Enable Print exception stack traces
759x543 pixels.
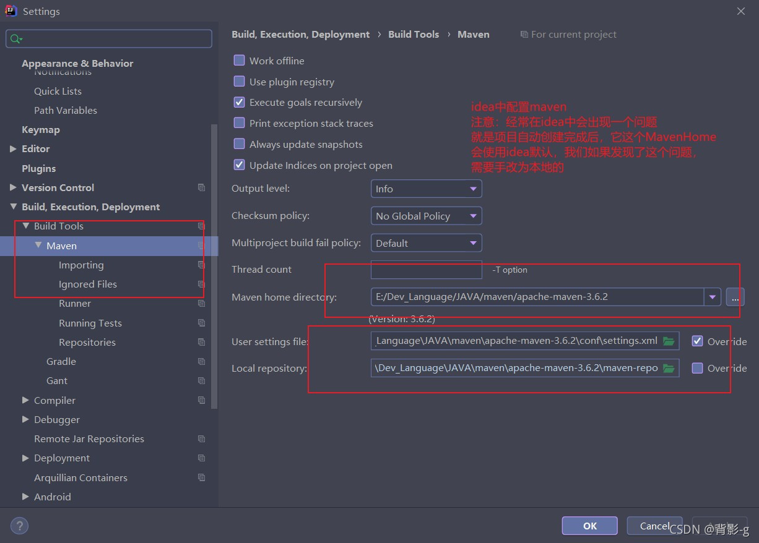pyautogui.click(x=239, y=123)
